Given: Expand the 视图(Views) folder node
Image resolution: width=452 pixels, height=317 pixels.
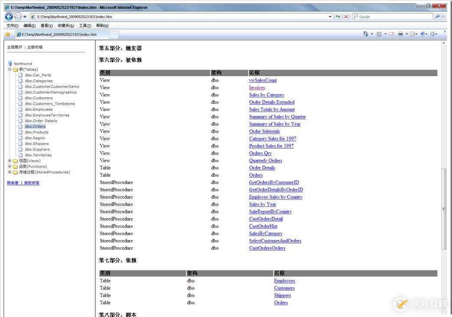Looking at the screenshot, I should point(10,160).
